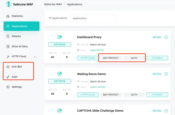Click the CAPTCHA Slide Challenge Demo globe icon

[60, 111]
